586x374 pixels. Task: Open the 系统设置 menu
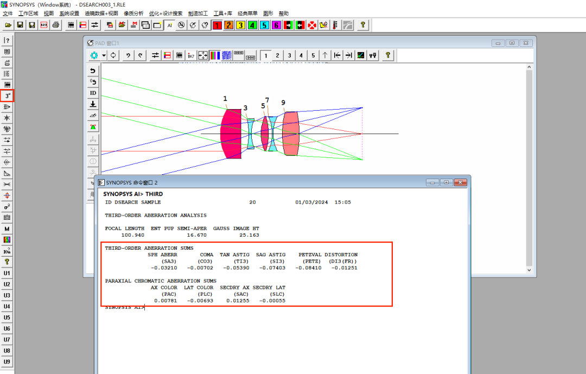(x=69, y=14)
